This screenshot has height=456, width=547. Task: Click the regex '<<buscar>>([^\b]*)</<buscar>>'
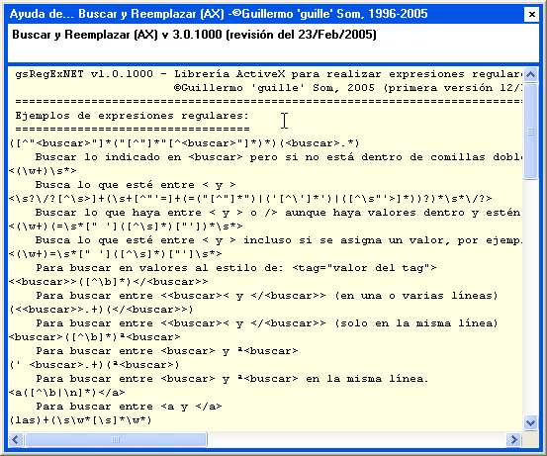point(109,282)
